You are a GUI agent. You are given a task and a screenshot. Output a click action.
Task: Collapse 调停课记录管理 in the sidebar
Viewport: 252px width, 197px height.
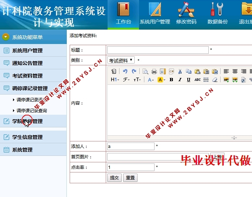(x=33, y=88)
